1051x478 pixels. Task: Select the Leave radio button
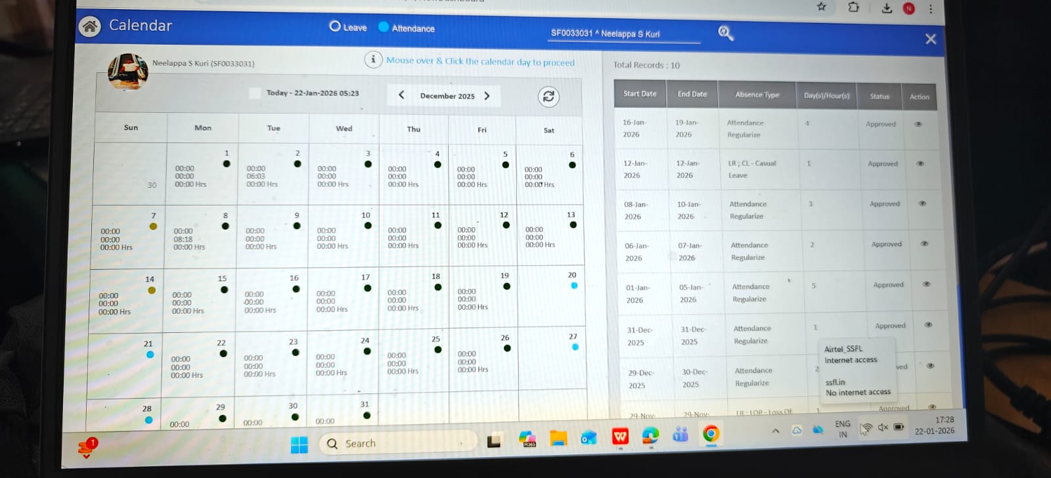[335, 26]
